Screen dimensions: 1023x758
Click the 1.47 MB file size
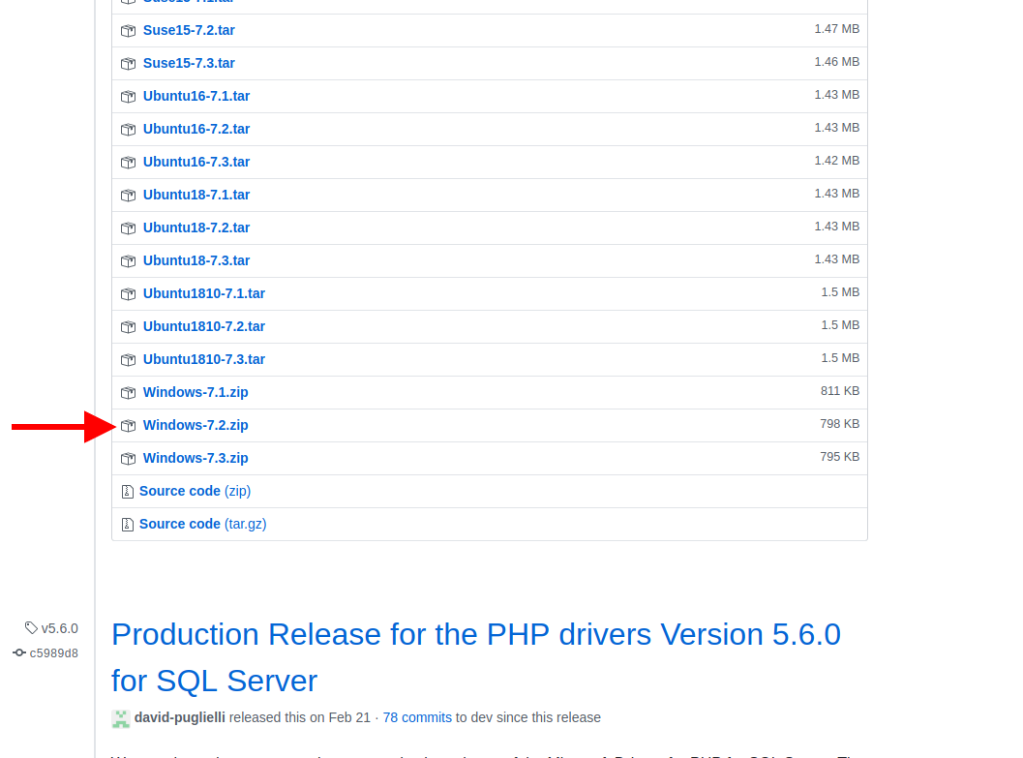(x=837, y=29)
